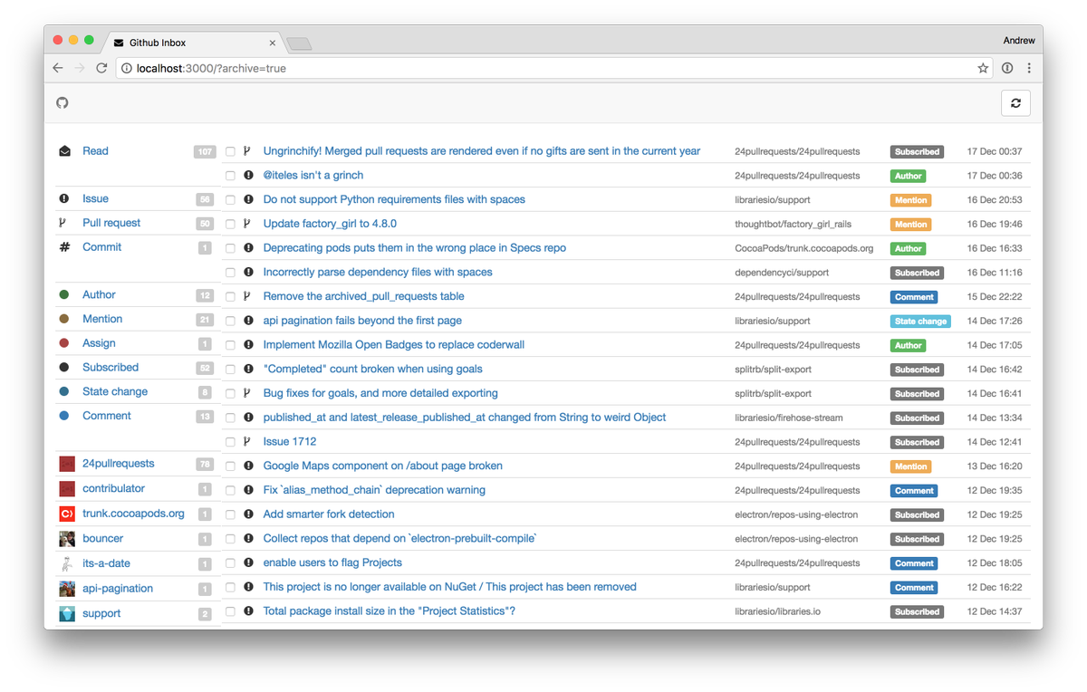This screenshot has height=692, width=1087.
Task: Open the Read filter in sidebar
Action: pos(95,151)
